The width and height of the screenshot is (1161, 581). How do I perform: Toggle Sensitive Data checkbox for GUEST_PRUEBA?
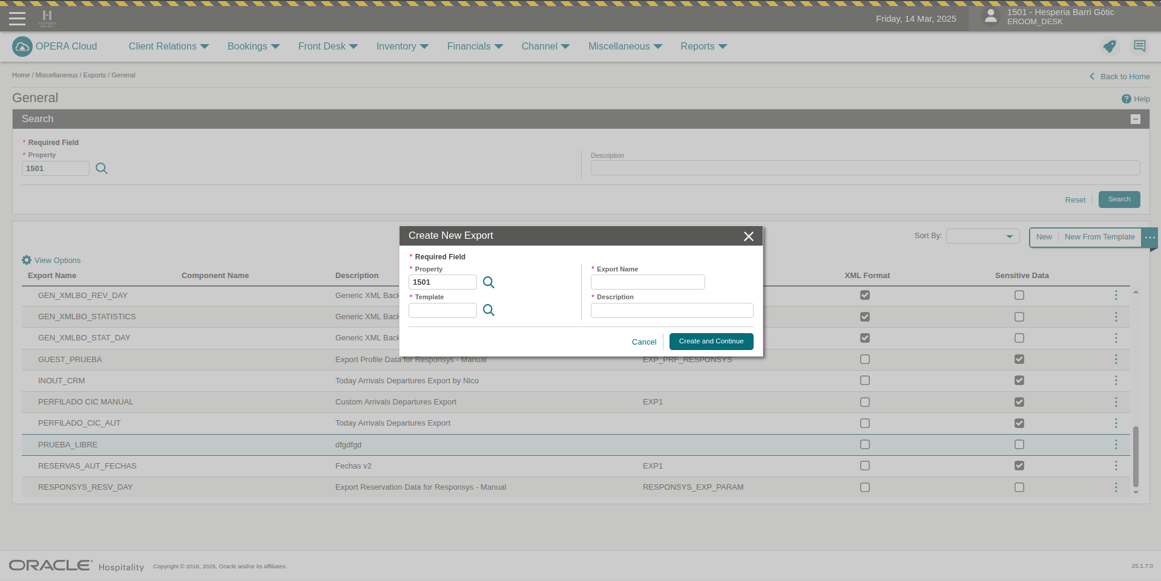click(1019, 359)
